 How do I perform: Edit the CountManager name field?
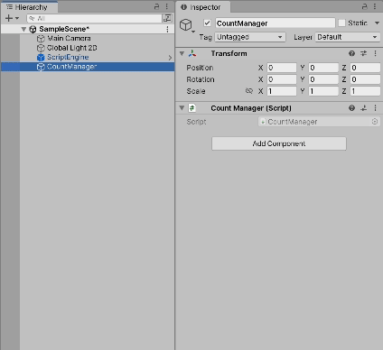pyautogui.click(x=276, y=23)
